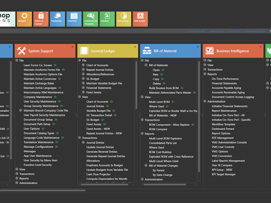Viewport: 271px width, 203px height.
Task: Click the System Support wrench and screwdriver icon
Action: click(x=22, y=51)
